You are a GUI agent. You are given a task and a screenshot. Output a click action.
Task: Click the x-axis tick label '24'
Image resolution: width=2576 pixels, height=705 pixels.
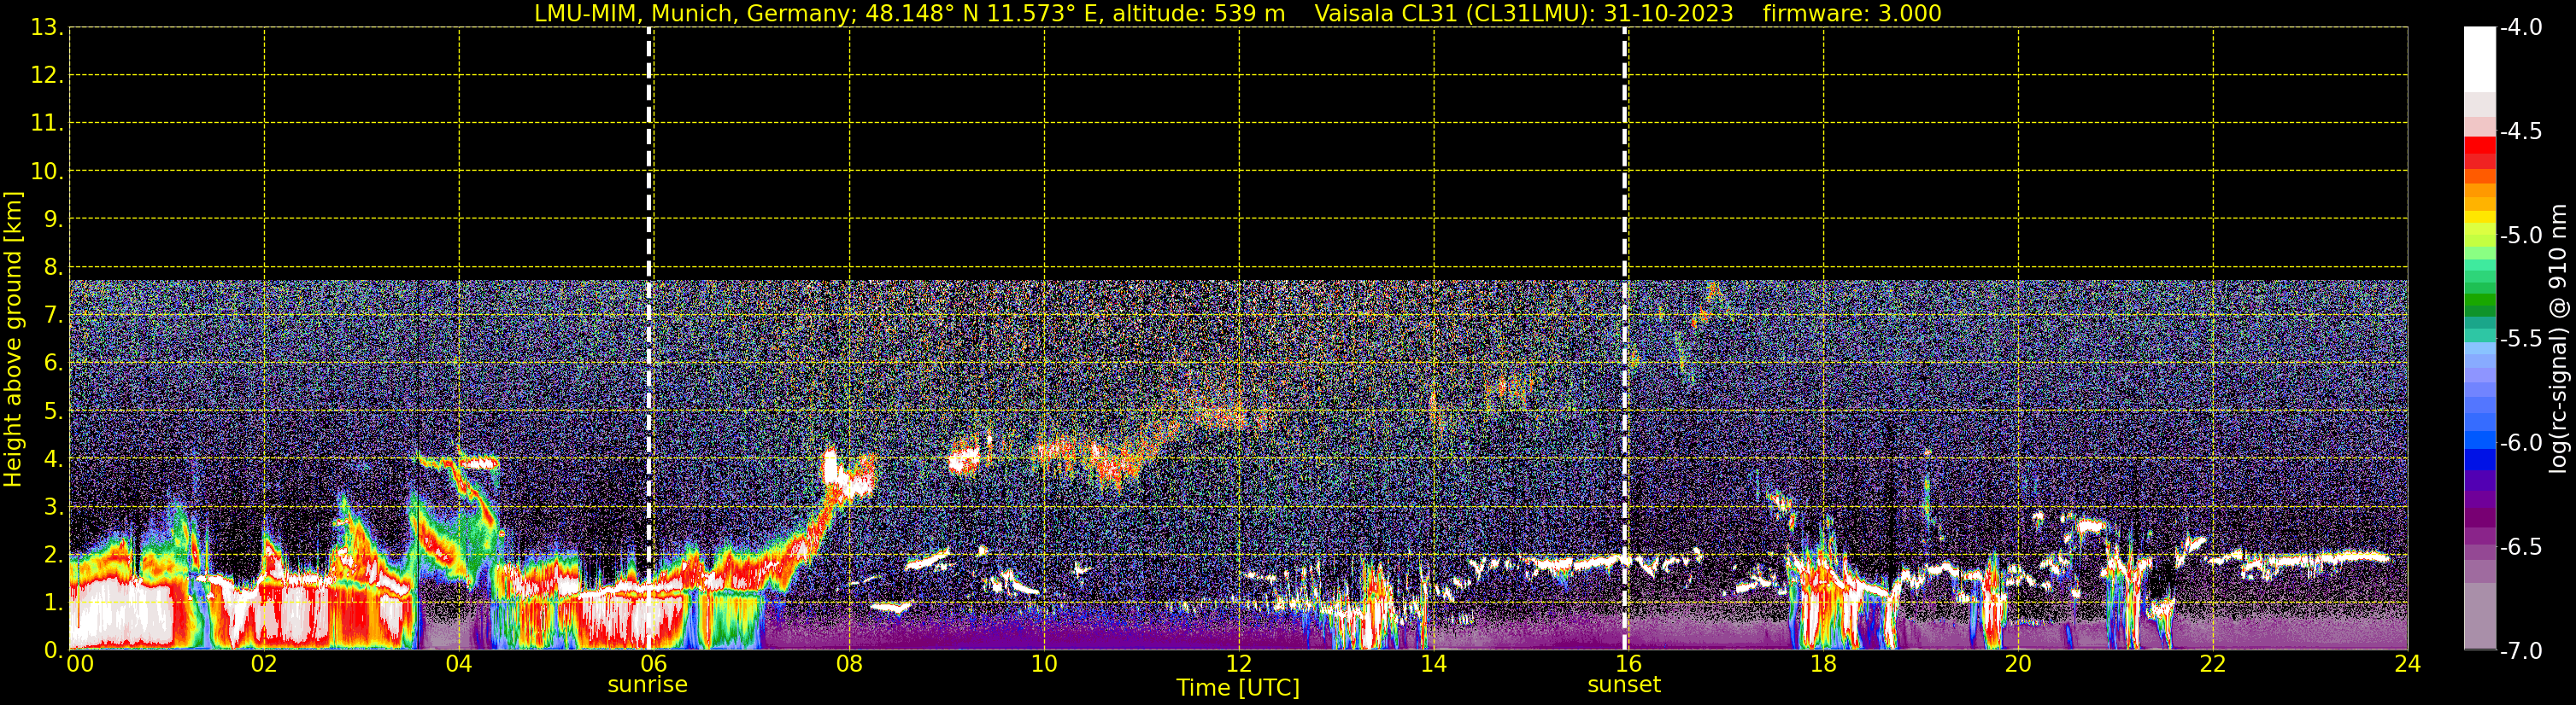click(x=2408, y=664)
